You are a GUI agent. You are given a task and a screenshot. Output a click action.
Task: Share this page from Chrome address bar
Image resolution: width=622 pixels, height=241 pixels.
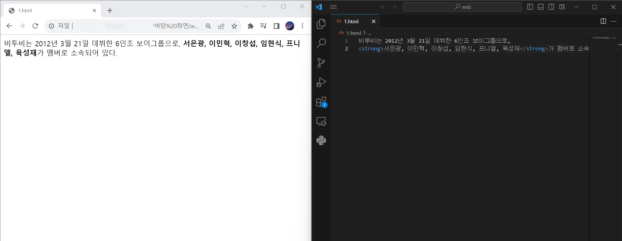[221, 26]
